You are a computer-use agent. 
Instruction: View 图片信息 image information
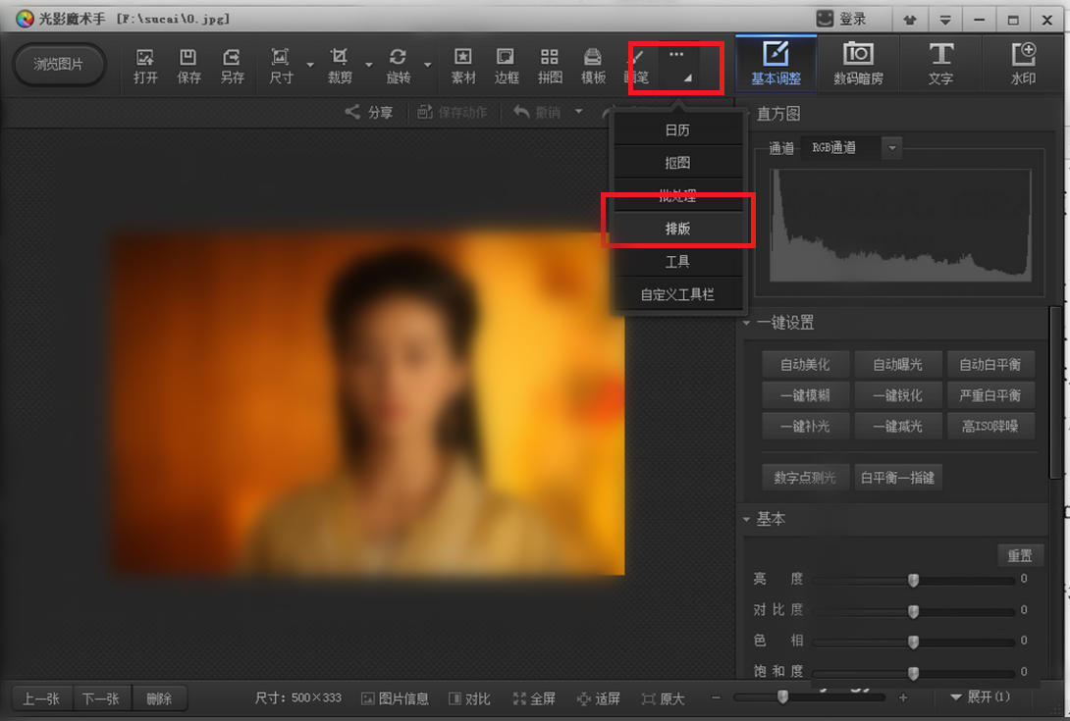pyautogui.click(x=395, y=697)
